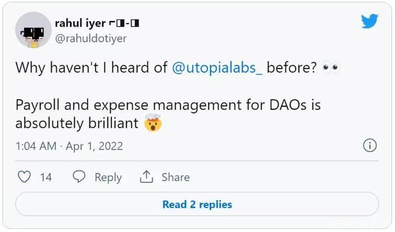Image resolution: width=395 pixels, height=232 pixels.
Task: Open the @rahuldotiyer handle link
Action: click(90, 38)
